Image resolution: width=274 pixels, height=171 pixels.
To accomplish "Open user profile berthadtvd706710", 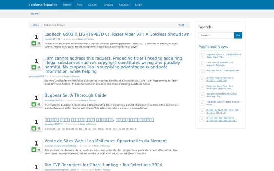I will click(53, 100).
